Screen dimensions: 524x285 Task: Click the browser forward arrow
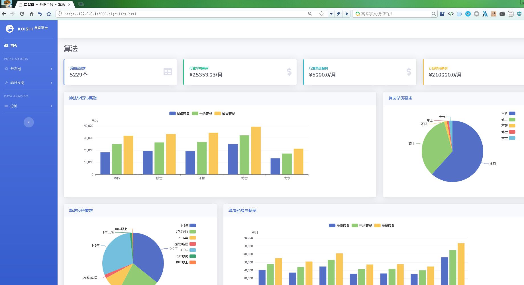(x=12, y=14)
